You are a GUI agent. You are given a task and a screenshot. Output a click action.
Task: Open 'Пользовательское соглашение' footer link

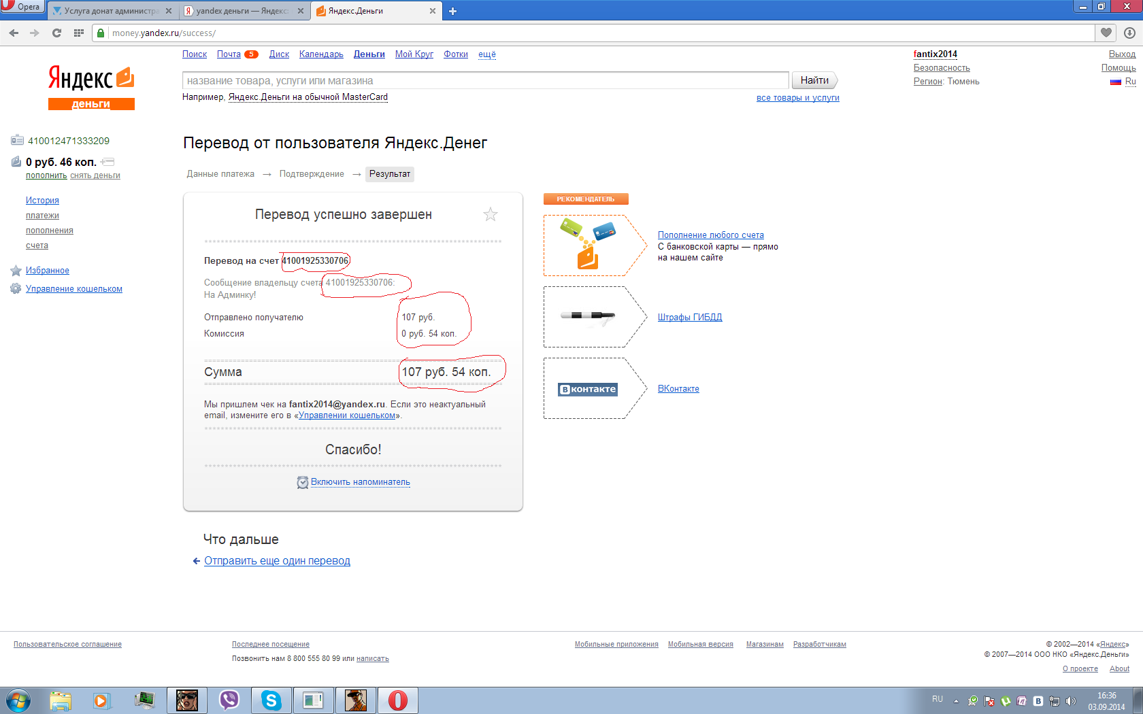point(67,645)
